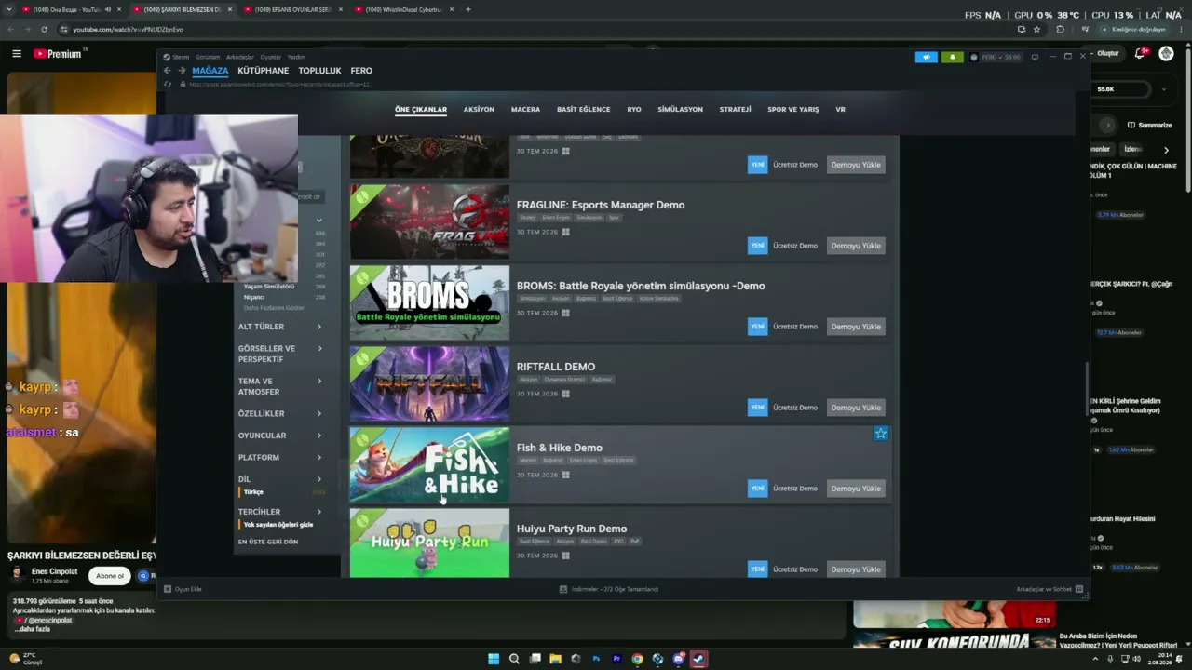Viewport: 1192px width, 670px height.
Task: Open Arkadaşlar menu in Steam
Action: click(x=240, y=57)
